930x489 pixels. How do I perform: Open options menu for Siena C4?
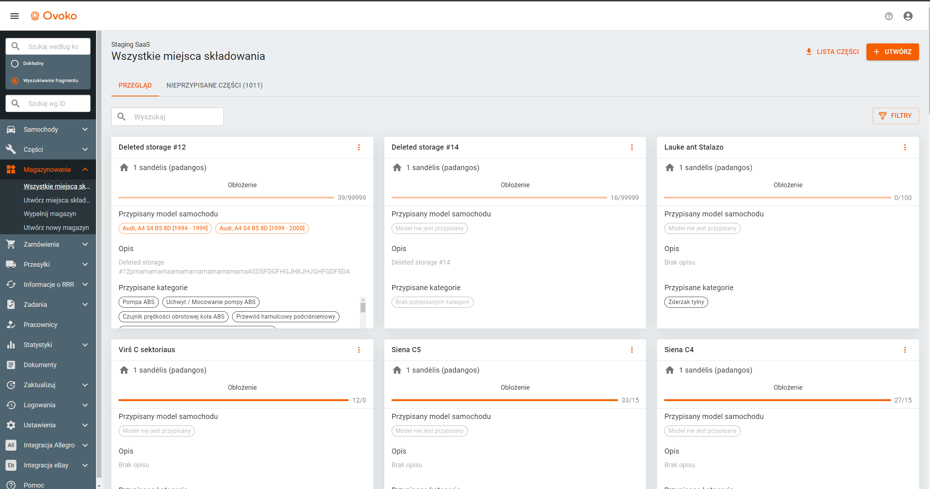pos(905,350)
